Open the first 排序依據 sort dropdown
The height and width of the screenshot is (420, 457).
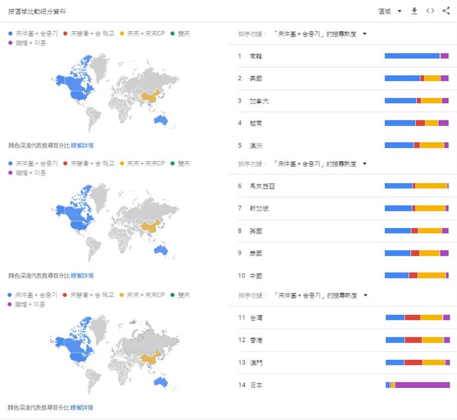point(364,34)
